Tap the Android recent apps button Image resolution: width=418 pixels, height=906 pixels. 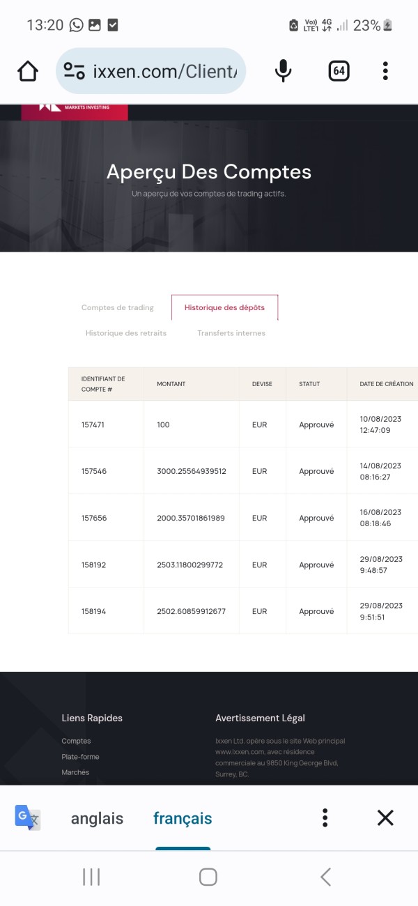point(91,877)
